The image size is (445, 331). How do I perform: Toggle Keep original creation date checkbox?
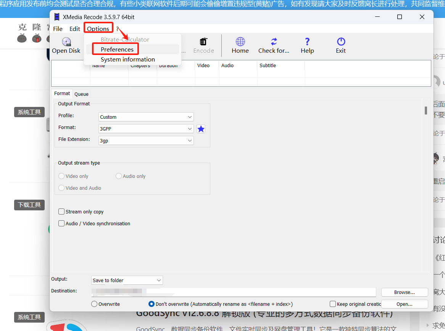333,304
